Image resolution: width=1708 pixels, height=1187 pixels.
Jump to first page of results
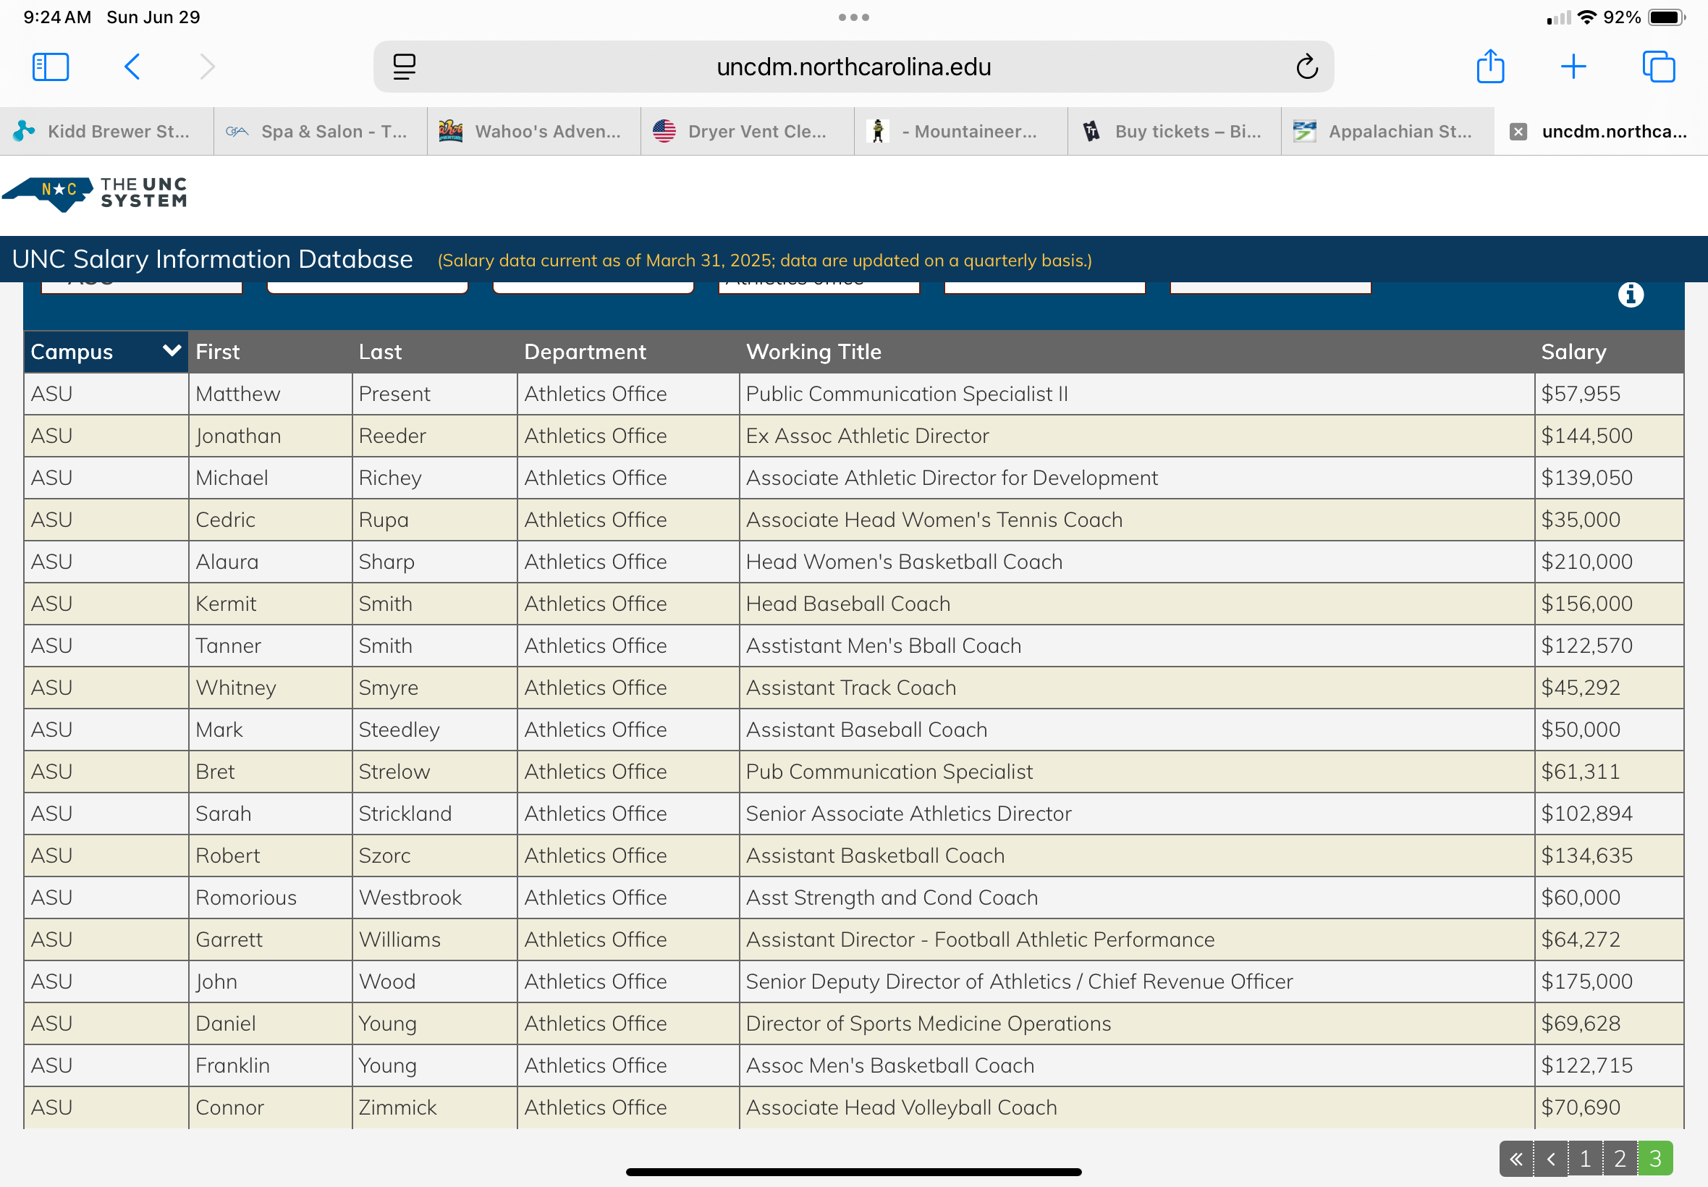(x=1515, y=1158)
